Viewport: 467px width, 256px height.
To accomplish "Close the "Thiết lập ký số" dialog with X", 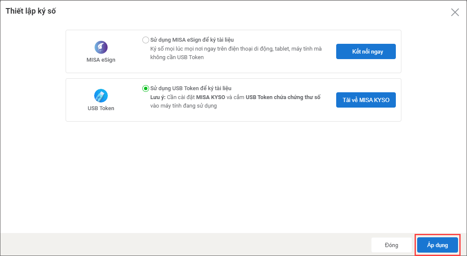I will click(x=455, y=12).
